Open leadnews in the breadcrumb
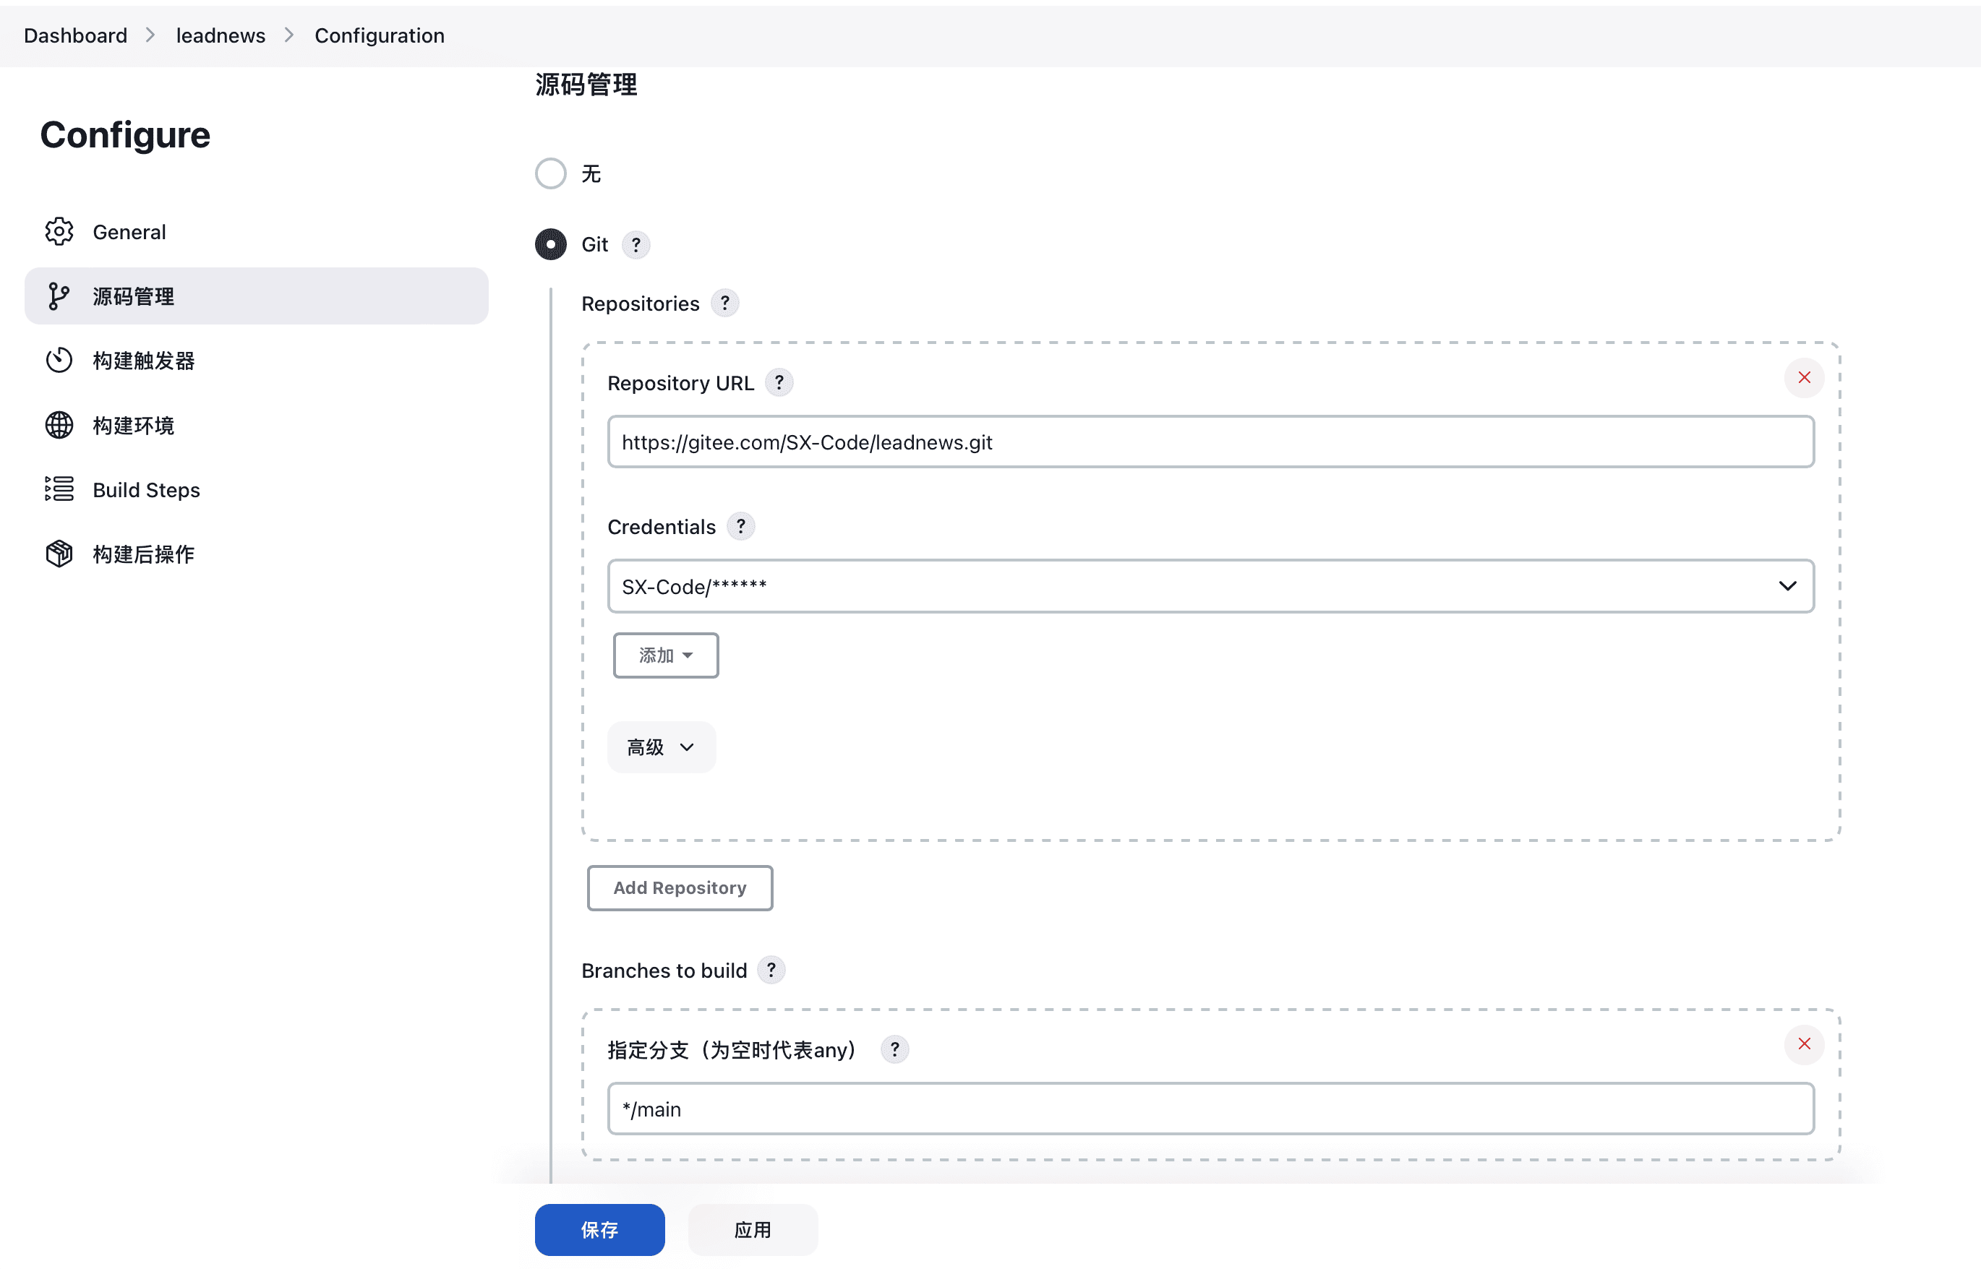This screenshot has width=1981, height=1269. click(220, 35)
